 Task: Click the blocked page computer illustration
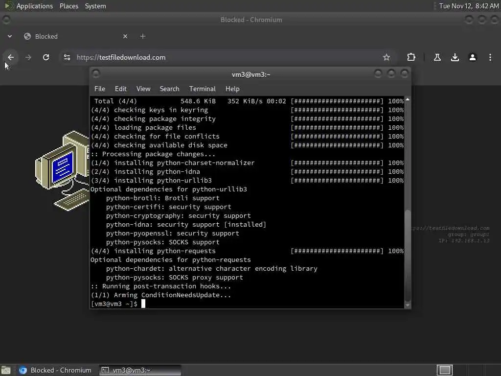click(62, 171)
